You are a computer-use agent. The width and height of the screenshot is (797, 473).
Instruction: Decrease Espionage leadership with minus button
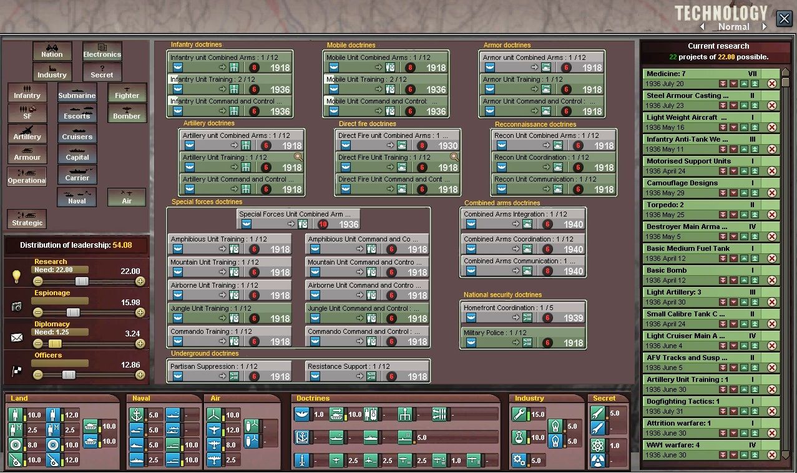pyautogui.click(x=38, y=313)
